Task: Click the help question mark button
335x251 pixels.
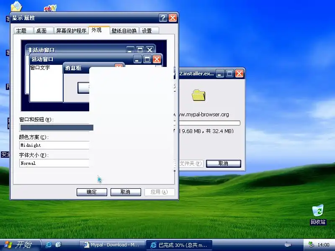Action: point(163,18)
